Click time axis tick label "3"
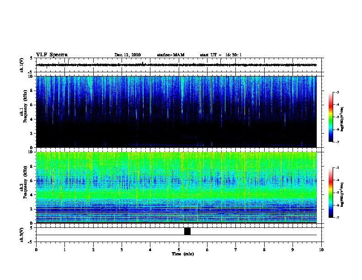Viewport: 362px width, 280px height. point(122,250)
